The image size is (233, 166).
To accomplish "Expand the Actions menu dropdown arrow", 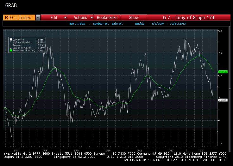I will 92,18.
